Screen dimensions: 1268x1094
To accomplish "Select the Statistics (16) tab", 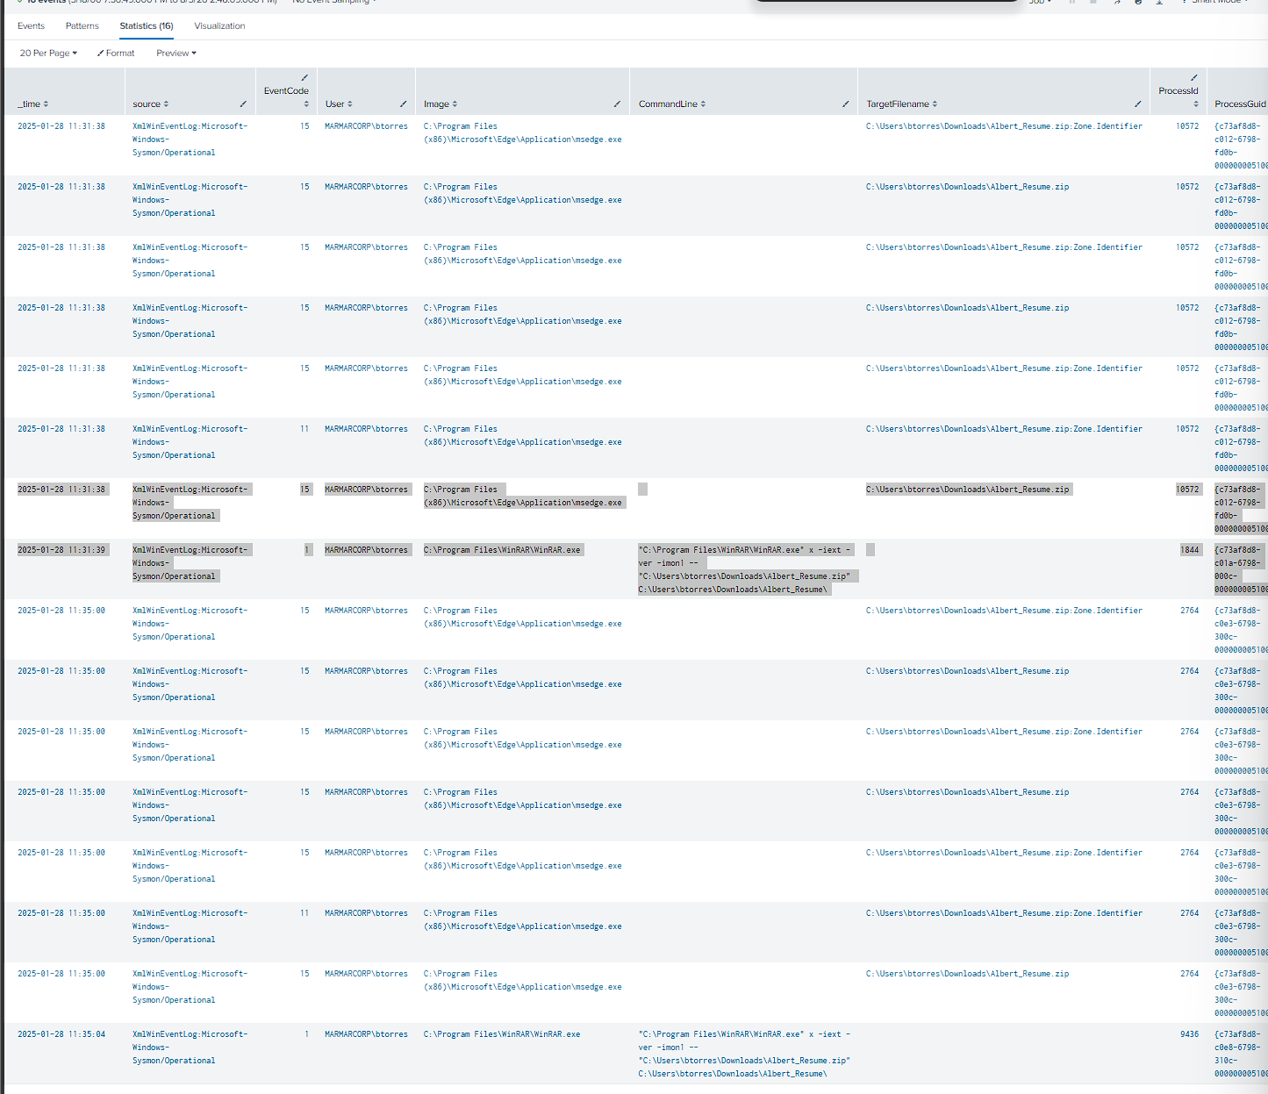I will 147,26.
